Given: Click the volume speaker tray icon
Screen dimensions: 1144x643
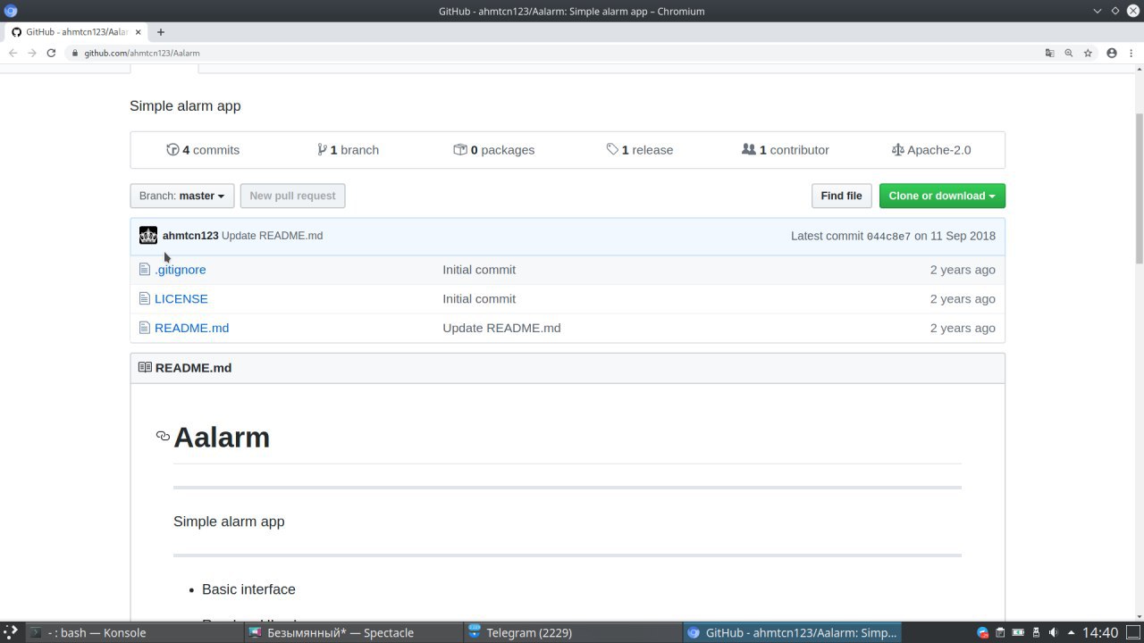Looking at the screenshot, I should [x=1053, y=632].
